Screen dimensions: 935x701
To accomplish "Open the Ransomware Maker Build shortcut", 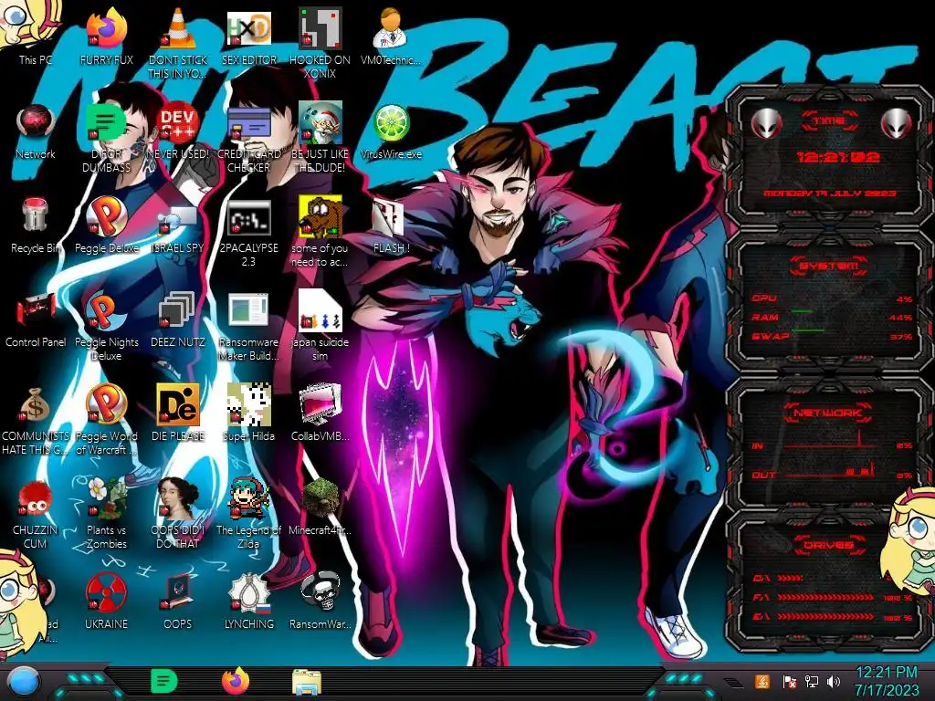I will point(248,327).
